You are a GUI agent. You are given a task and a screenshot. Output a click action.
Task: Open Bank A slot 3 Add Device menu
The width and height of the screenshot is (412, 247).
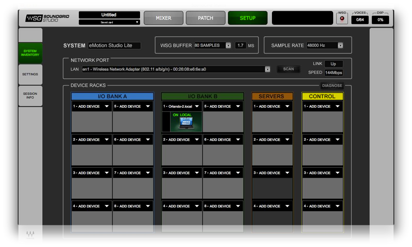click(x=91, y=173)
